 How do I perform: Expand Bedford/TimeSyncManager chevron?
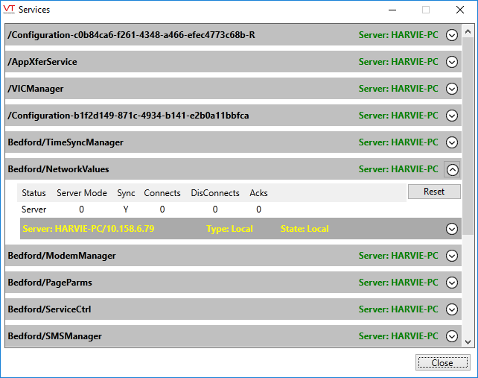pyautogui.click(x=451, y=142)
